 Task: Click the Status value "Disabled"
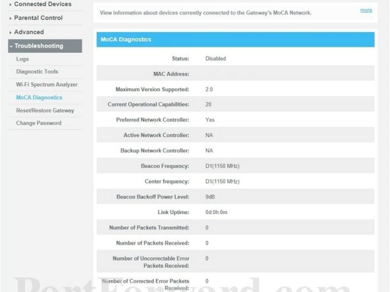(x=216, y=59)
